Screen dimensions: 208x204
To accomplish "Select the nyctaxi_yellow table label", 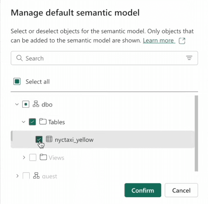I will (x=74, y=140).
